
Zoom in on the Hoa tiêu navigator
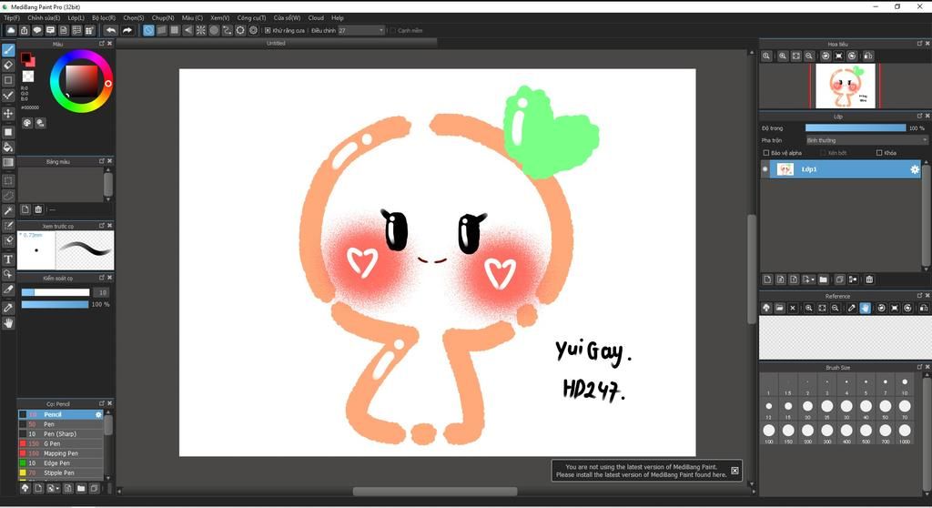click(x=783, y=56)
